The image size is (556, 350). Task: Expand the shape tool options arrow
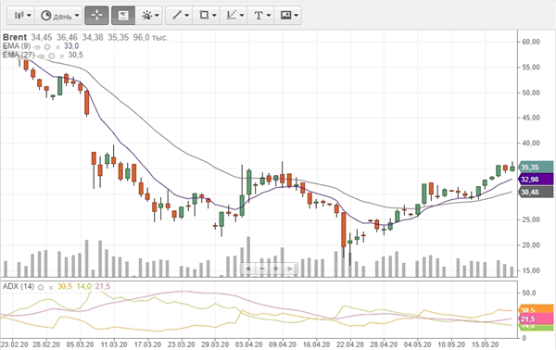[214, 16]
